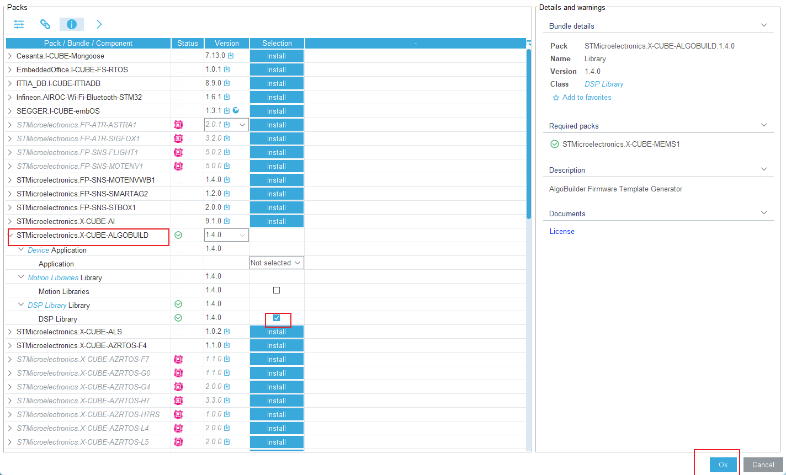Select the Application component row
This screenshot has height=475, width=786.
point(265,264)
